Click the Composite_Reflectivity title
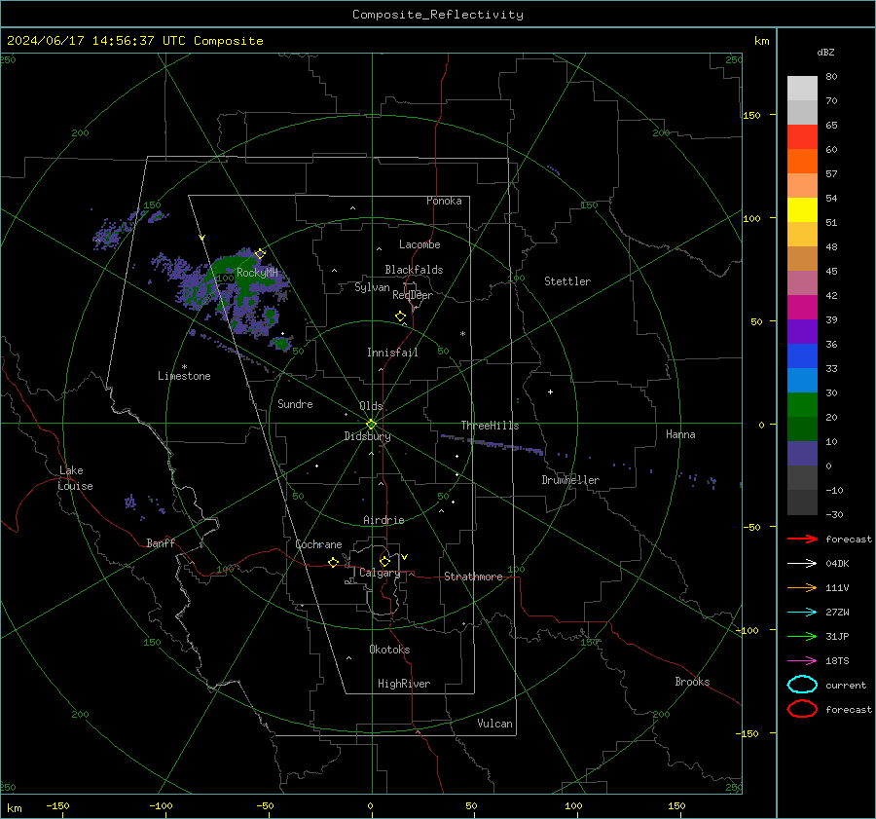This screenshot has width=876, height=819. point(438,15)
